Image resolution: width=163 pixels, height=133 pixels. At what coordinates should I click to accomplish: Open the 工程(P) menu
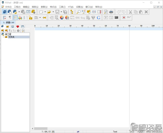pos(17,7)
